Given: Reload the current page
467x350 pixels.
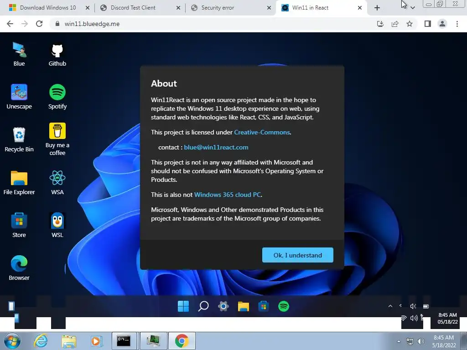Looking at the screenshot, I should [x=39, y=24].
